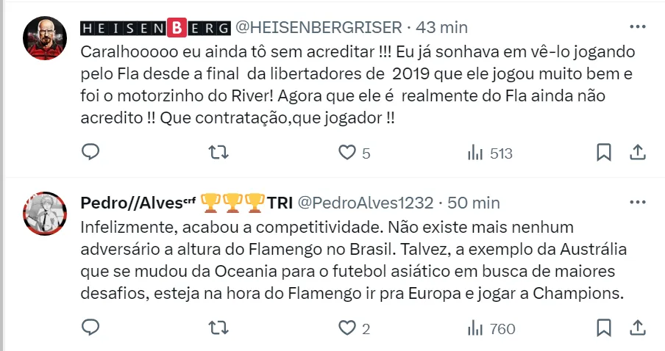Image resolution: width=665 pixels, height=351 pixels.
Task: Open the 50 min timestamp link
Action: (474, 203)
